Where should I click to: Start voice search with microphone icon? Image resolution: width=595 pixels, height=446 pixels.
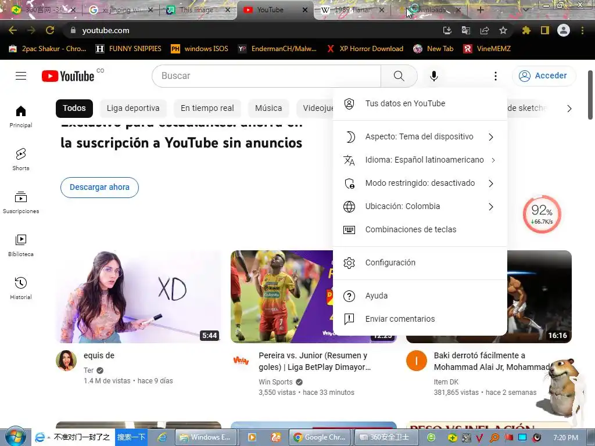point(433,76)
